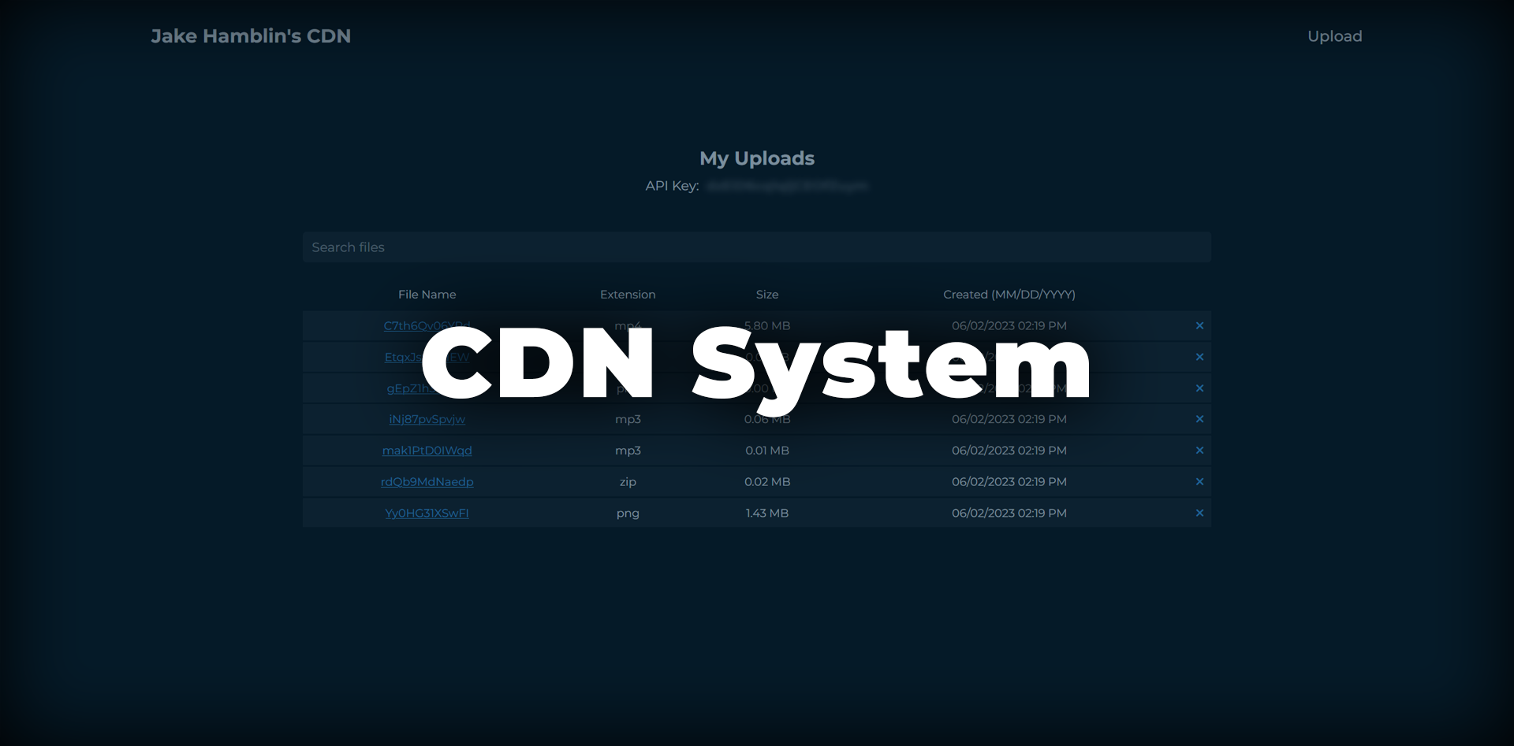
Task: Open the C7th6Qv0cYPd file link
Action: pyautogui.click(x=427, y=325)
